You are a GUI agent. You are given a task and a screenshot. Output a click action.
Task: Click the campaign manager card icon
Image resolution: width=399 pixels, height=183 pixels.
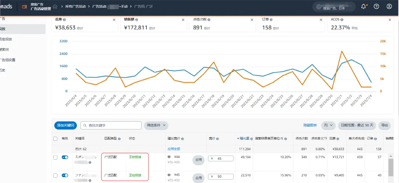tap(24, 7)
